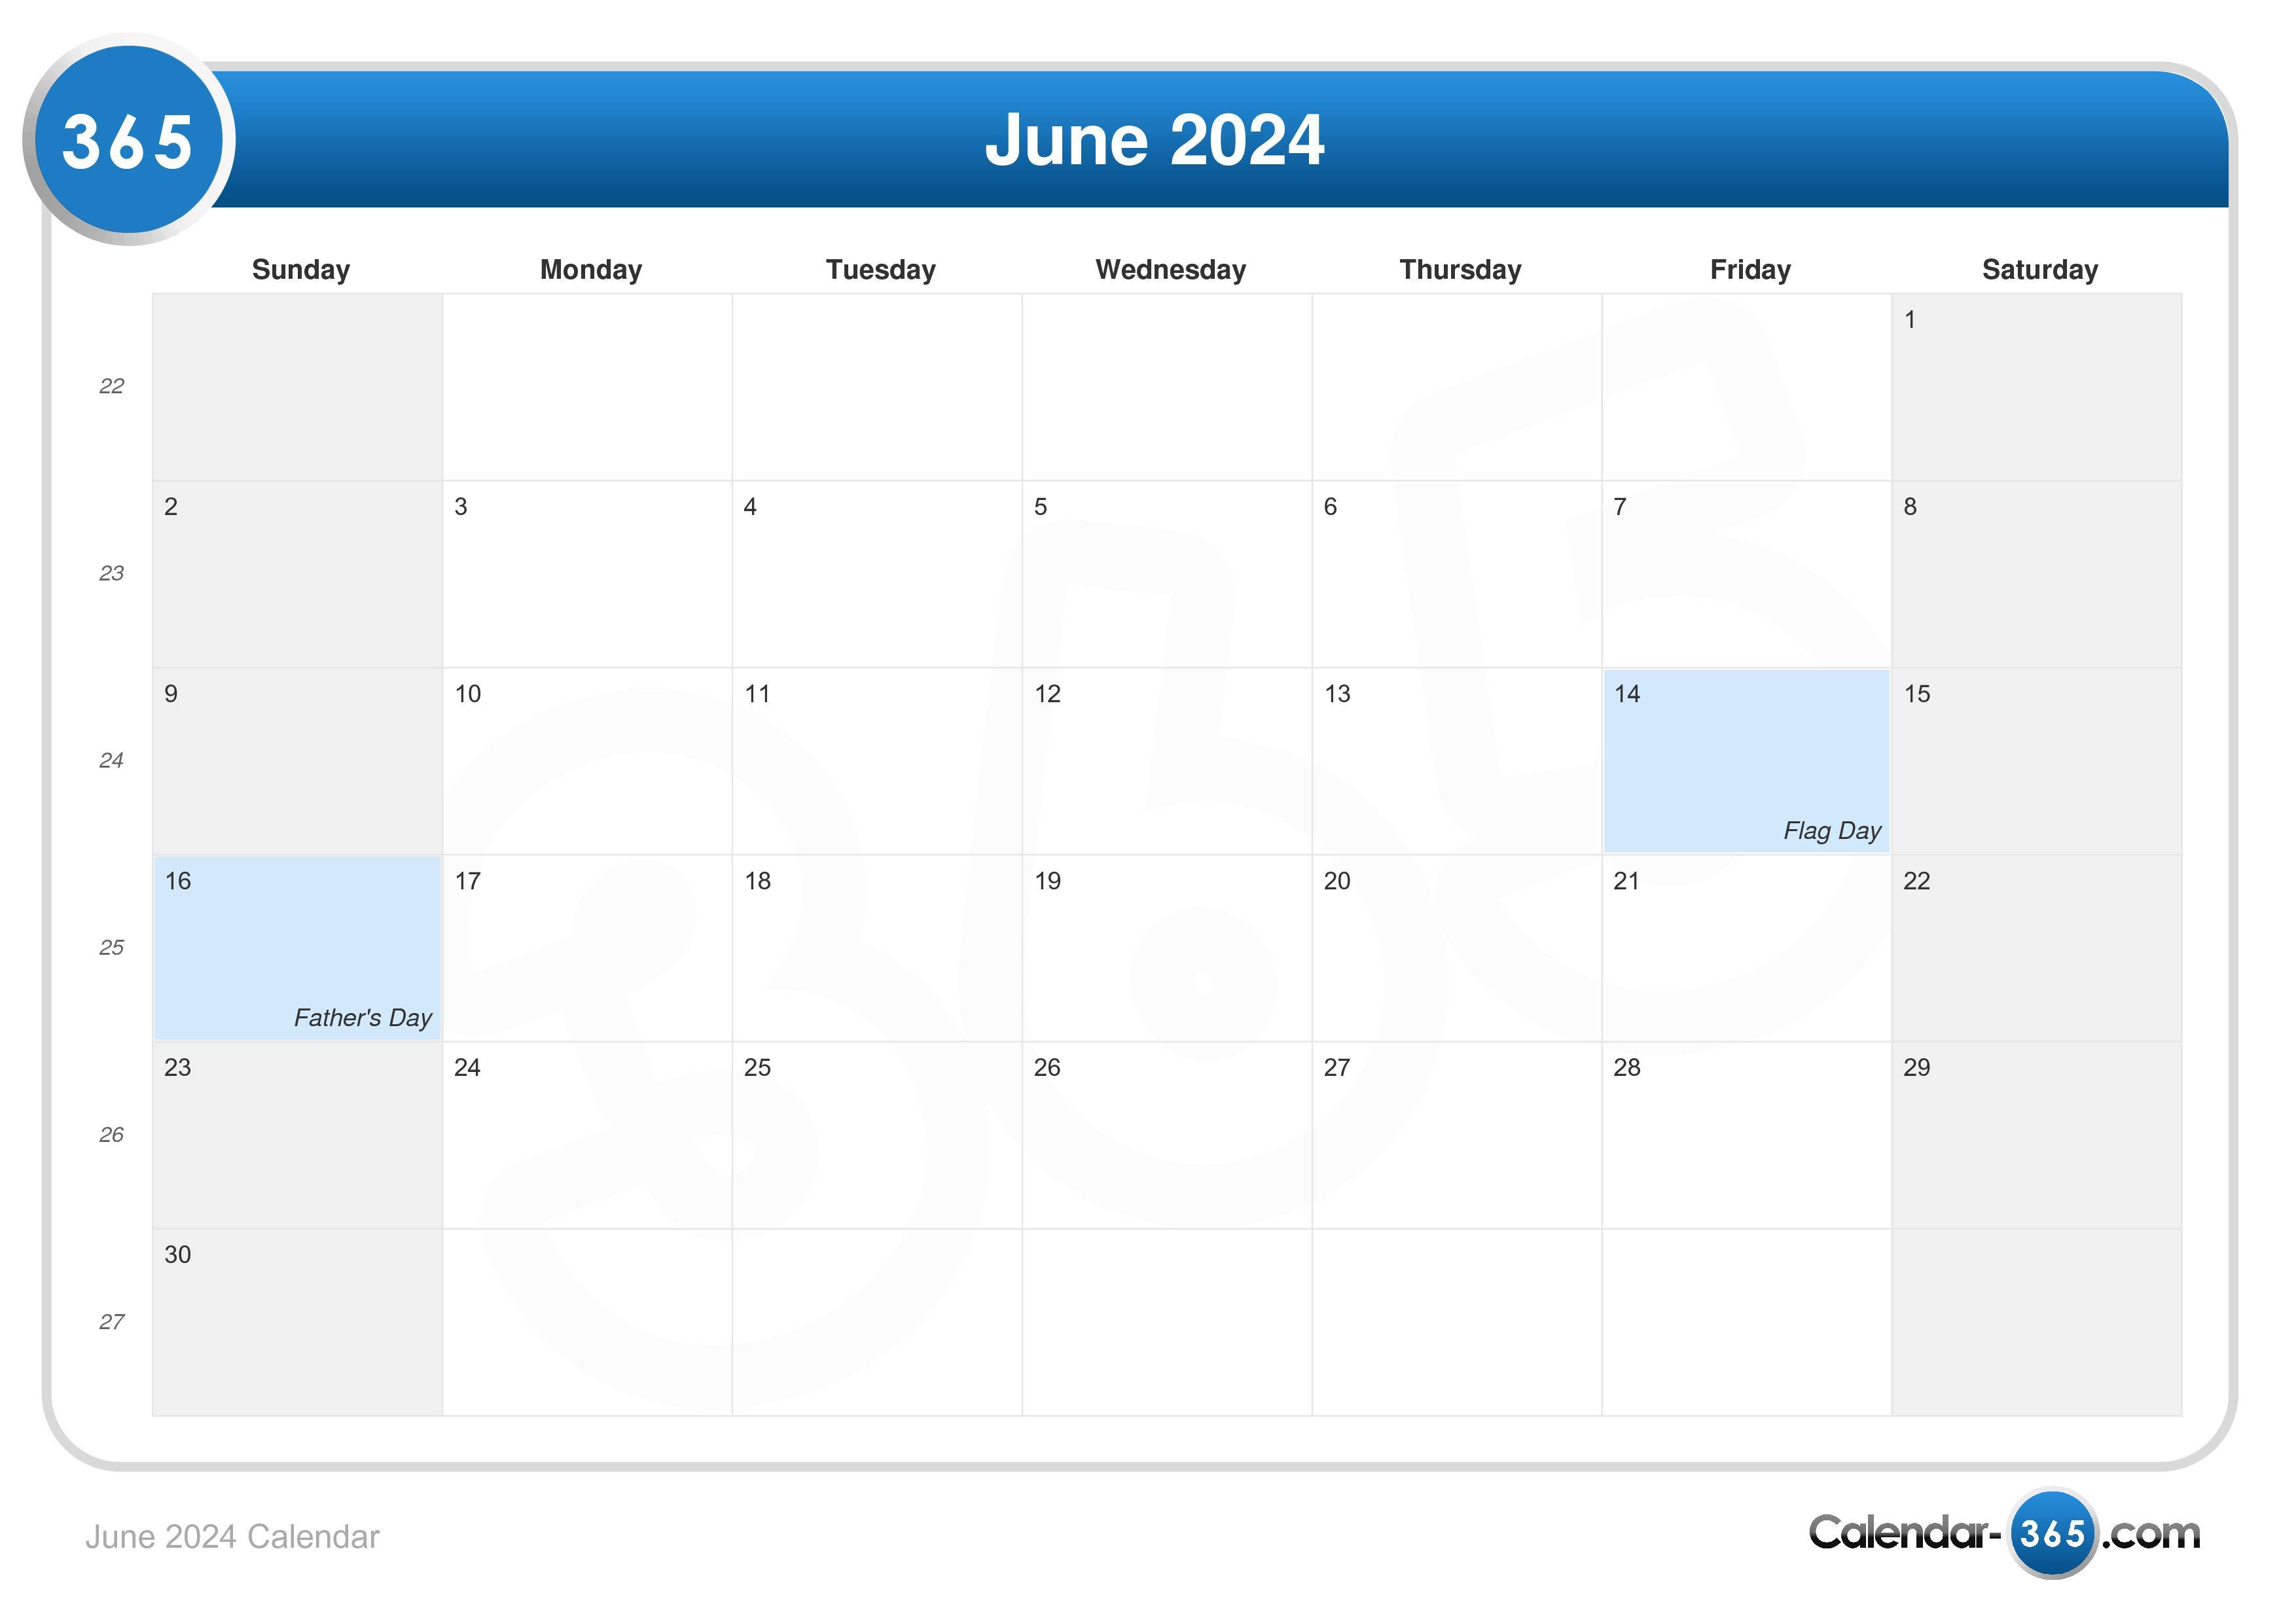
Task: Select week 25 number on left
Action: point(111,950)
